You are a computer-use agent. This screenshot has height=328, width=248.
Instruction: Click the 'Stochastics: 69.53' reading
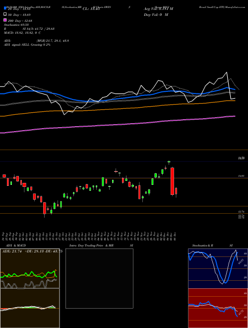click(x=16, y=25)
